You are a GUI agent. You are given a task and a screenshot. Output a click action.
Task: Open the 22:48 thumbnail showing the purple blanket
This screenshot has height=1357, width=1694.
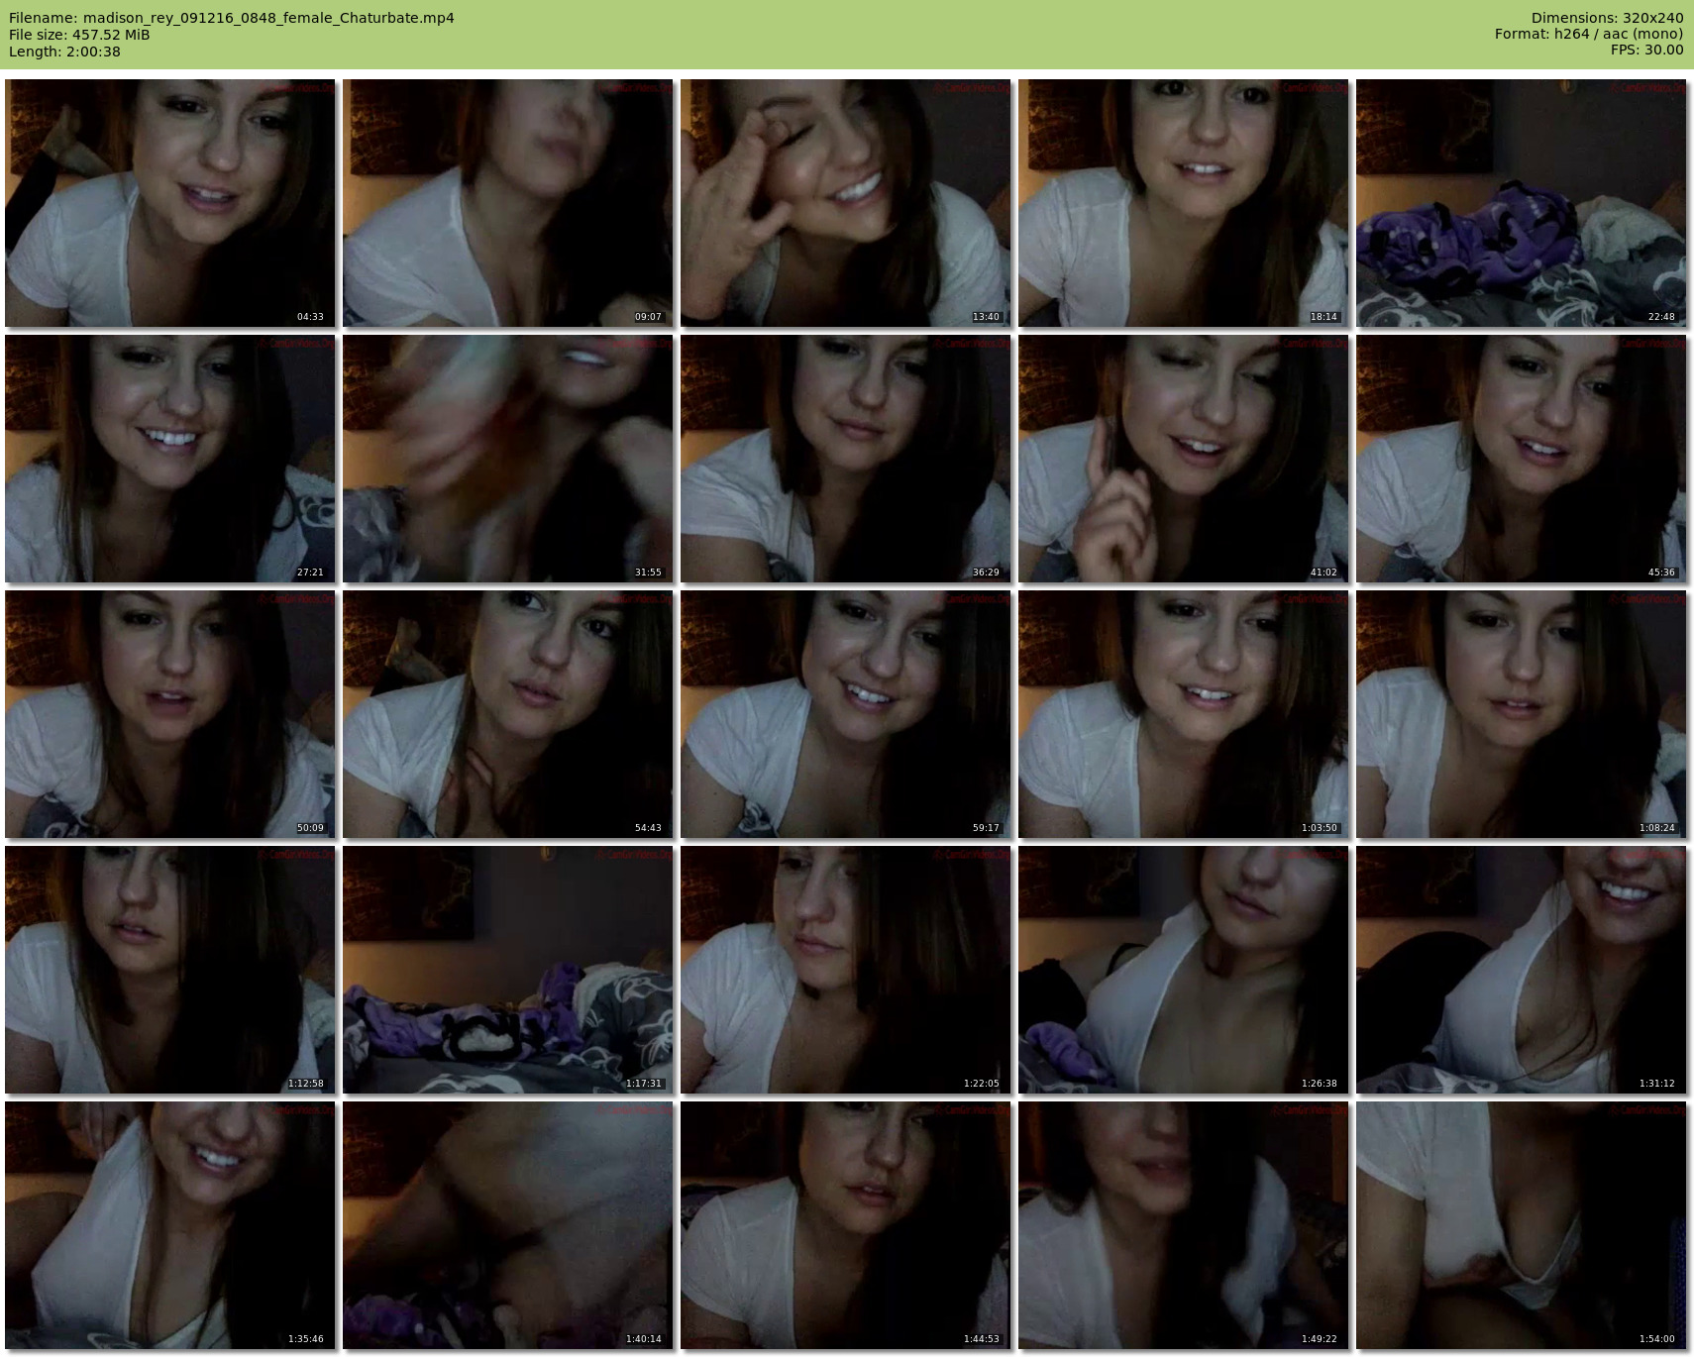(x=1521, y=203)
